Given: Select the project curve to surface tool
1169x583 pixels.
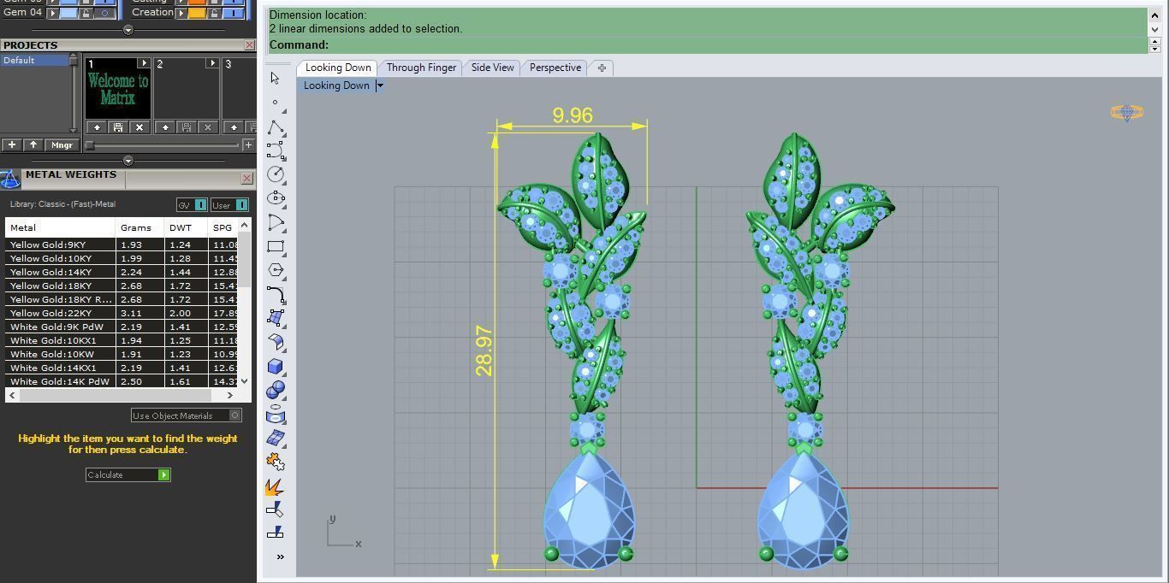Looking at the screenshot, I should (x=276, y=415).
